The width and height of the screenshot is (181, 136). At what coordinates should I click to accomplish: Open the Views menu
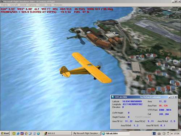[x=42, y=5]
